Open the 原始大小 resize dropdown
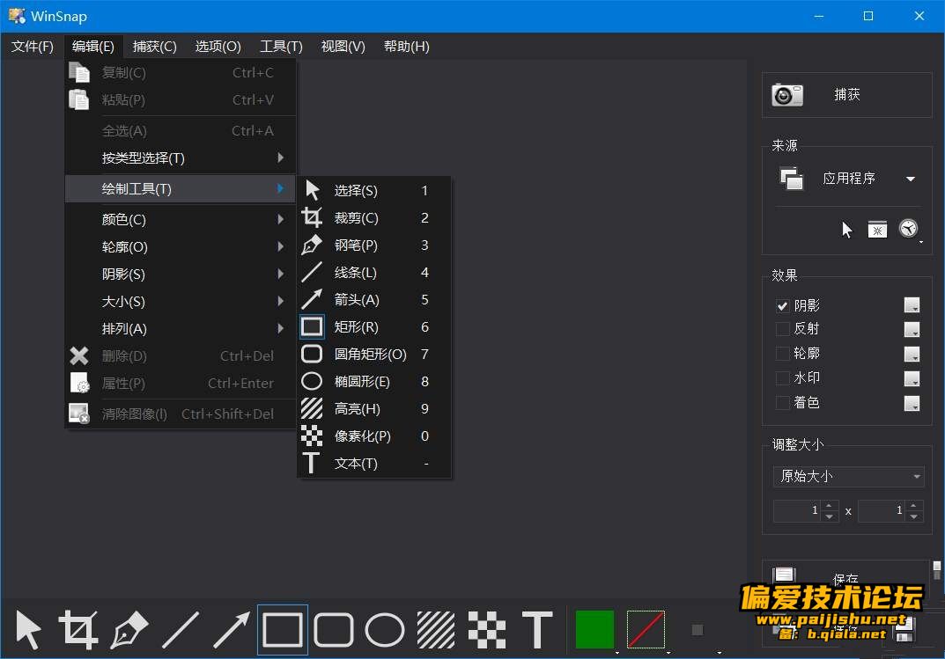The width and height of the screenshot is (945, 659). pos(848,477)
